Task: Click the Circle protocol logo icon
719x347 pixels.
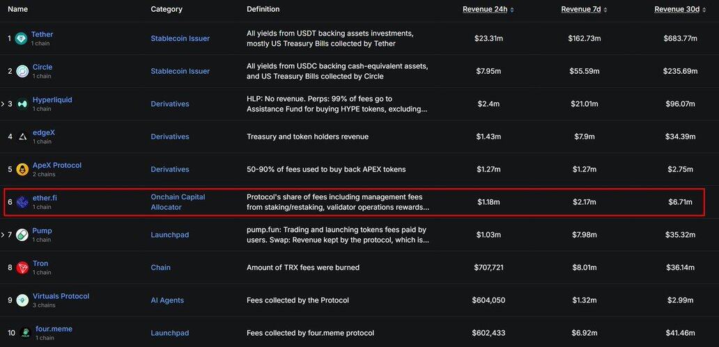Action: (x=22, y=71)
